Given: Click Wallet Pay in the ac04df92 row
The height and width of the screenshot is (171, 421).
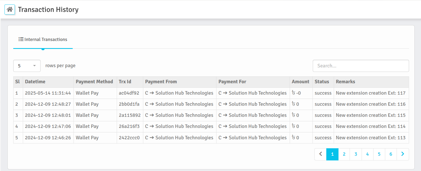Looking at the screenshot, I should pyautogui.click(x=87, y=93).
